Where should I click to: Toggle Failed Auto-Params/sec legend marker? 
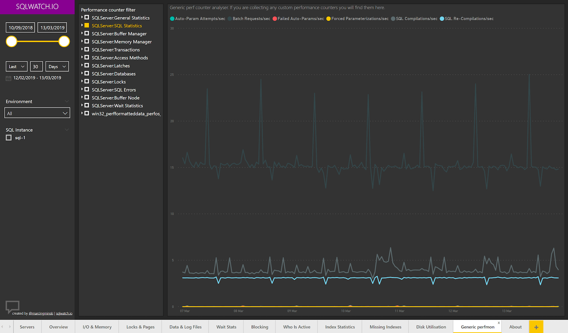275,19
